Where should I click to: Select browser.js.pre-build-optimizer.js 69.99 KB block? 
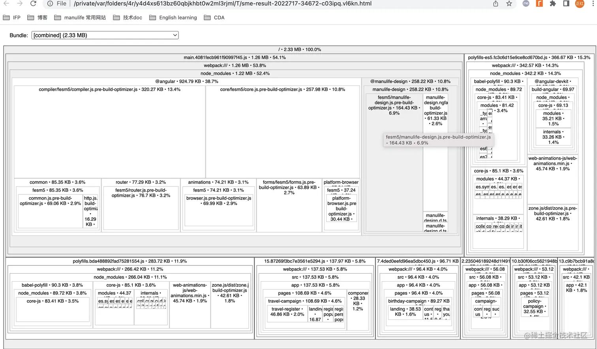[x=219, y=210]
